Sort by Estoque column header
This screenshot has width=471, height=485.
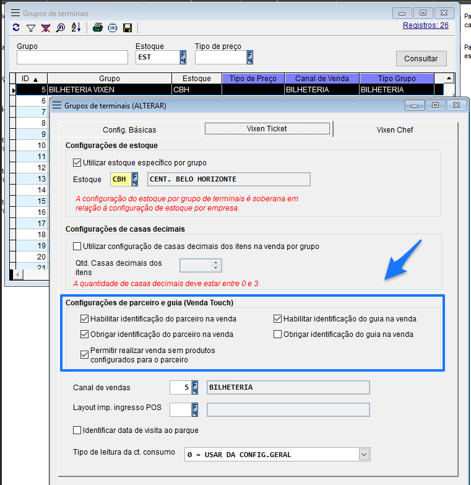coord(197,79)
